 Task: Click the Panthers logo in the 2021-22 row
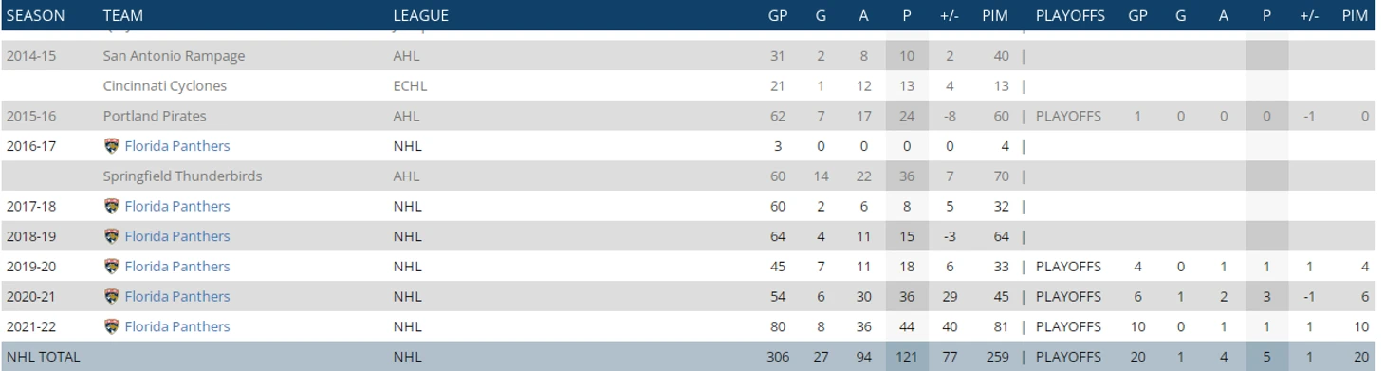[111, 326]
